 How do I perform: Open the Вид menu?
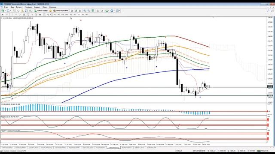(x=12, y=7)
